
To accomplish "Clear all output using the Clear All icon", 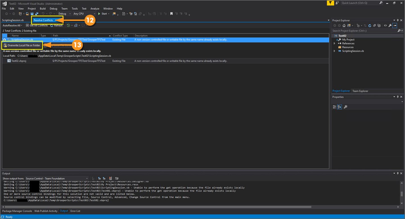I will 110,179.
